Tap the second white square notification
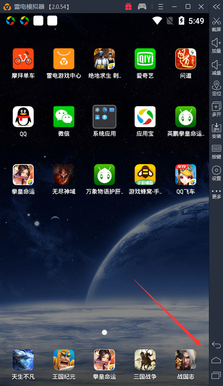The height and width of the screenshot is (386, 223). [x=52, y=21]
